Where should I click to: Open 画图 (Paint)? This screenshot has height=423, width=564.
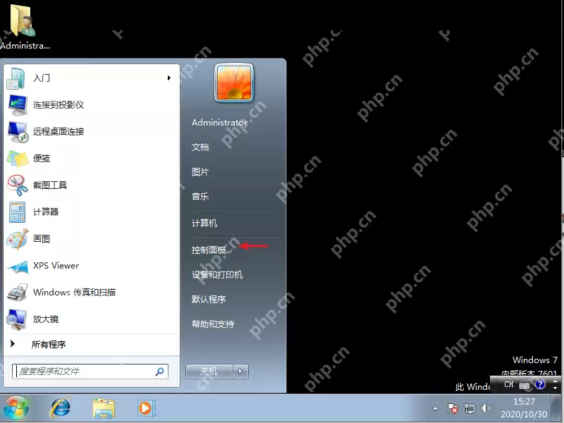42,238
